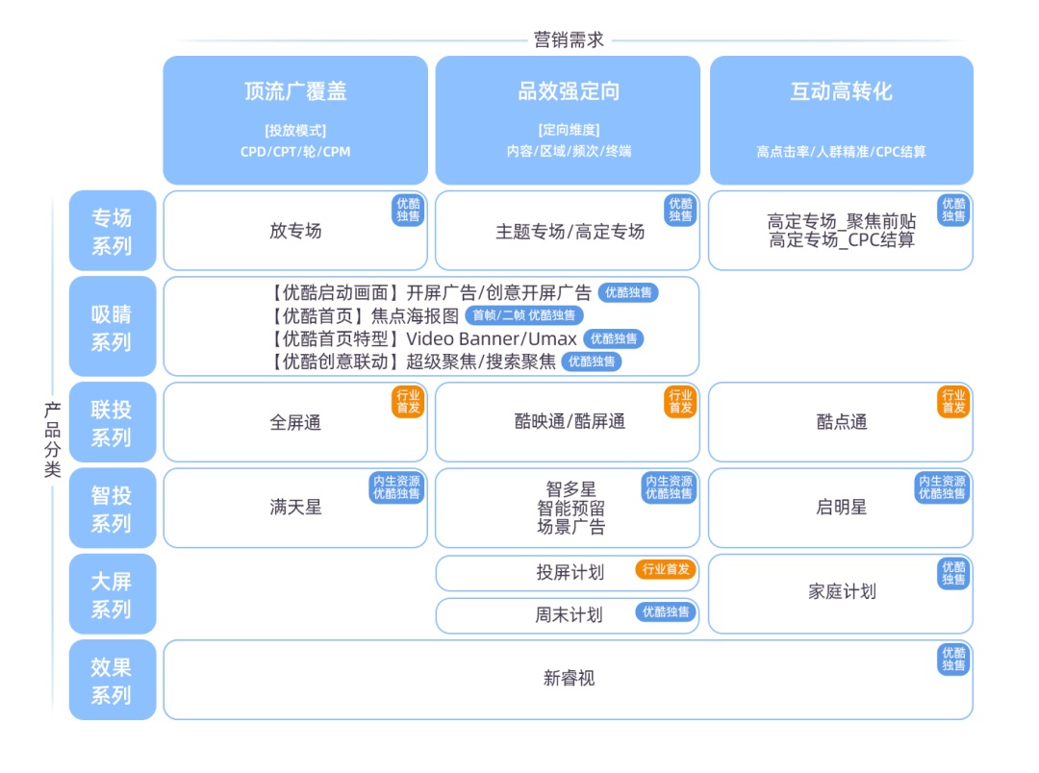1039x773 pixels.
Task: Click the 行业首发 badge on 投屏计划
Action: click(666, 569)
